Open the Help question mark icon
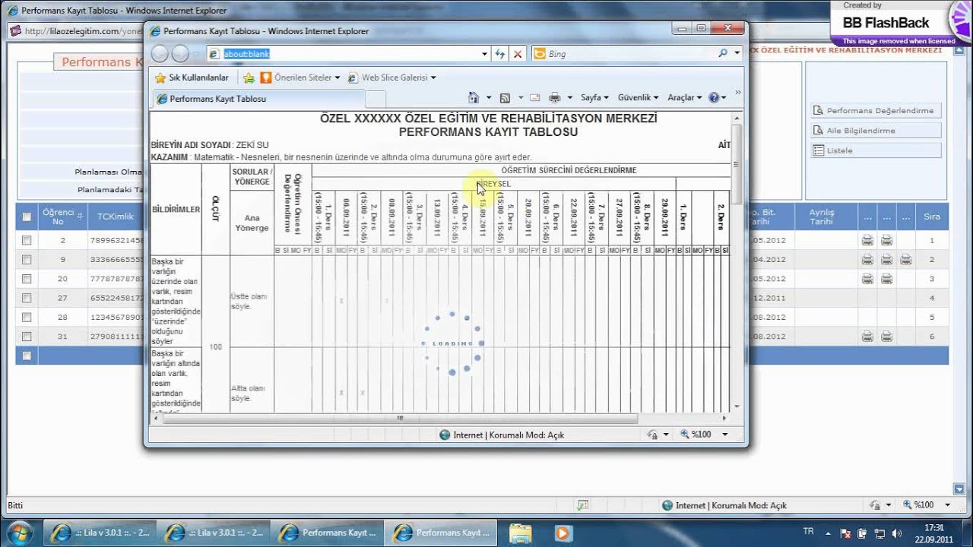 coord(714,97)
